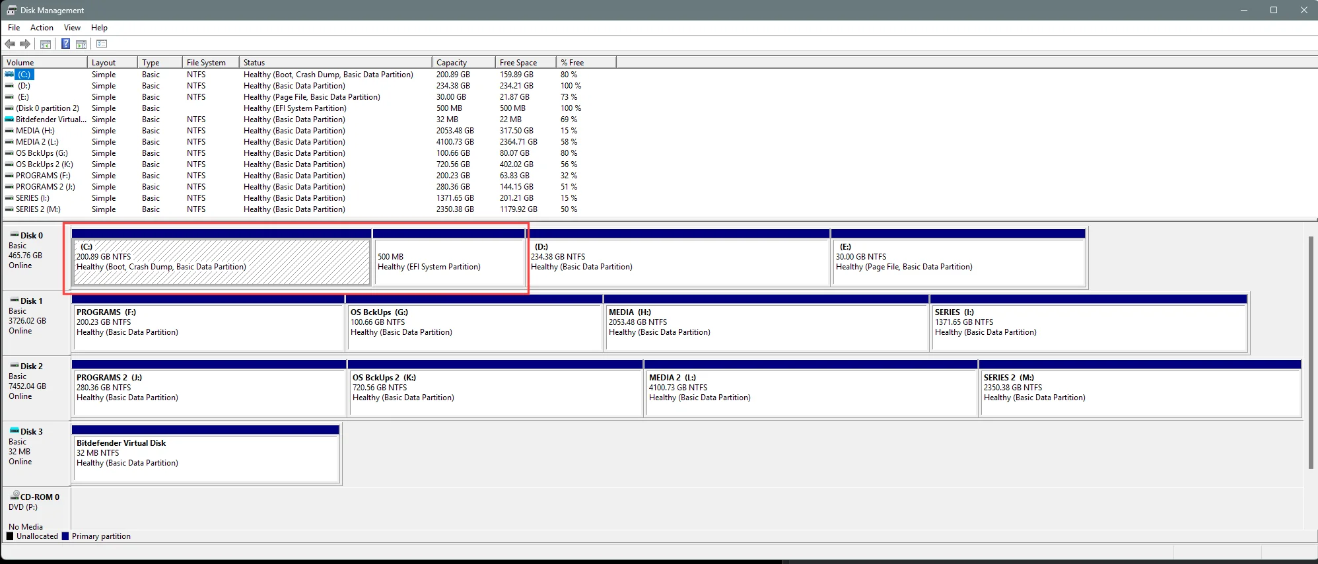Select the 500 MB EFI System Partition block
Image resolution: width=1318 pixels, height=564 pixels.
(449, 258)
